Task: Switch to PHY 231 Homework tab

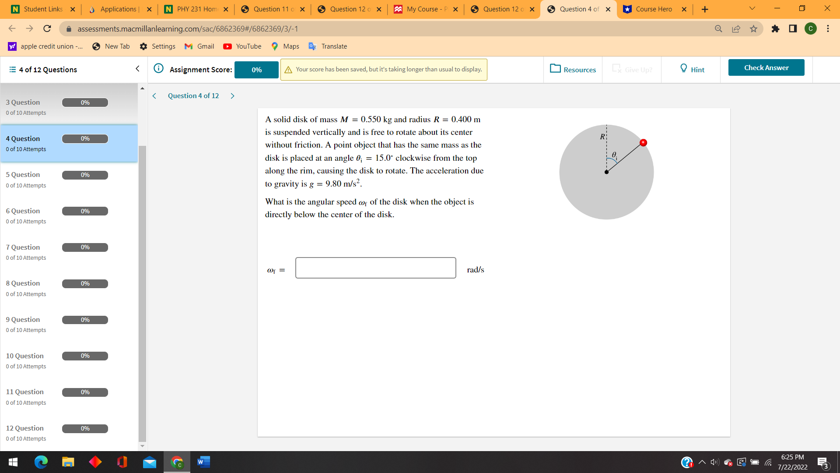Action: (196, 9)
